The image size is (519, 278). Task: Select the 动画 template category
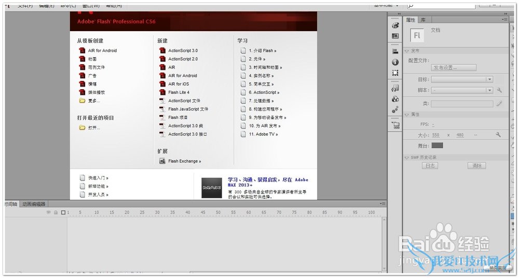(x=92, y=59)
